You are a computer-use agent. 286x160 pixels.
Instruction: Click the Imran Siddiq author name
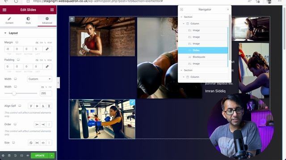215,91
